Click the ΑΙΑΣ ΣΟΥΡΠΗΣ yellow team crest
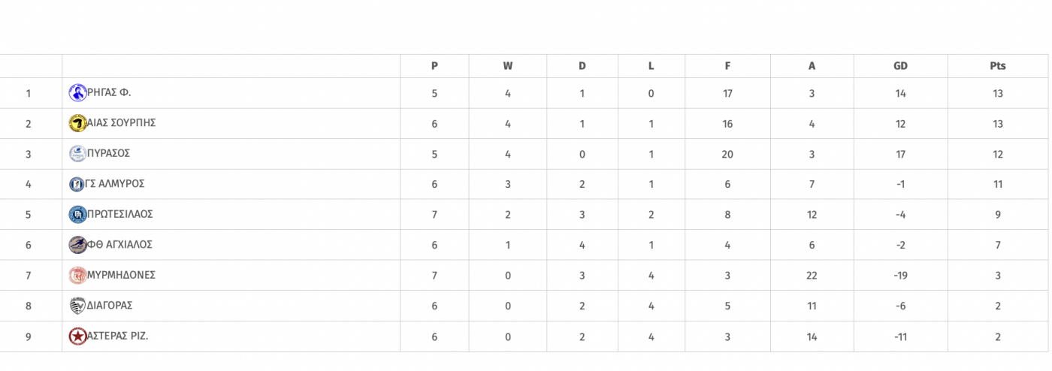Screen dimensions: 1052x371 (77, 123)
